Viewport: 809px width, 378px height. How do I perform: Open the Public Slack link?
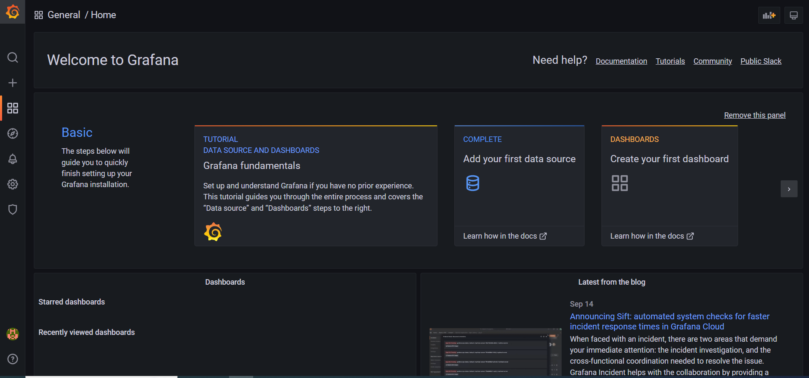point(761,61)
